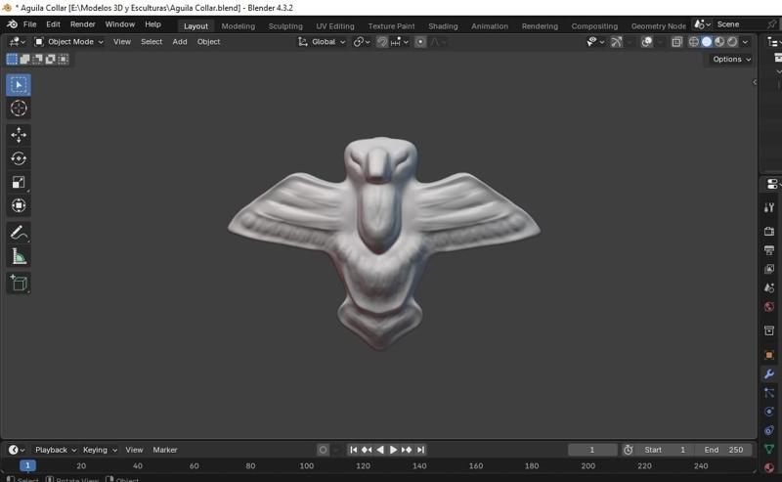782x482 pixels.
Task: Switch to the Sculpting workspace tab
Action: (285, 26)
